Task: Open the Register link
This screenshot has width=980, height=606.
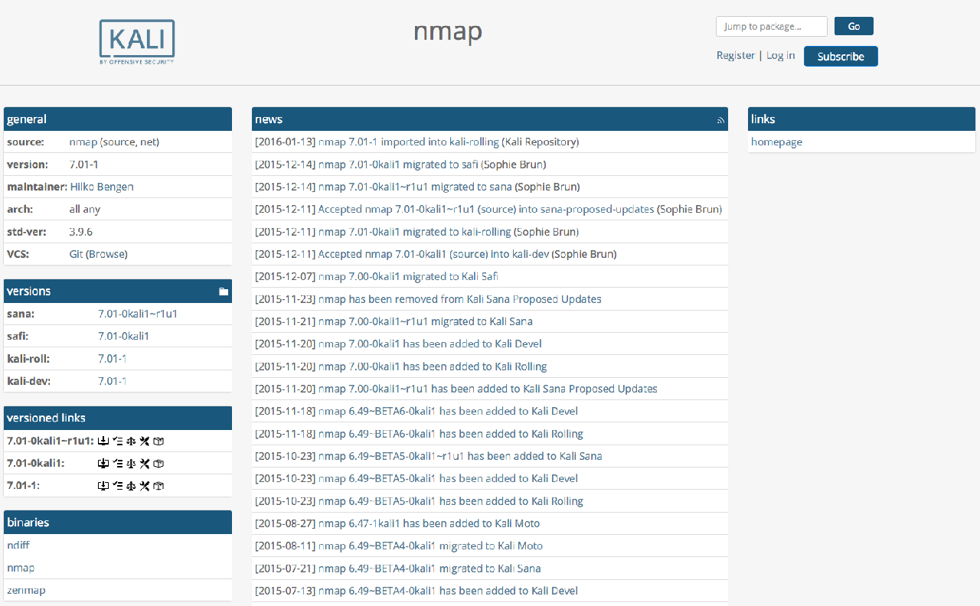Action: [x=735, y=56]
